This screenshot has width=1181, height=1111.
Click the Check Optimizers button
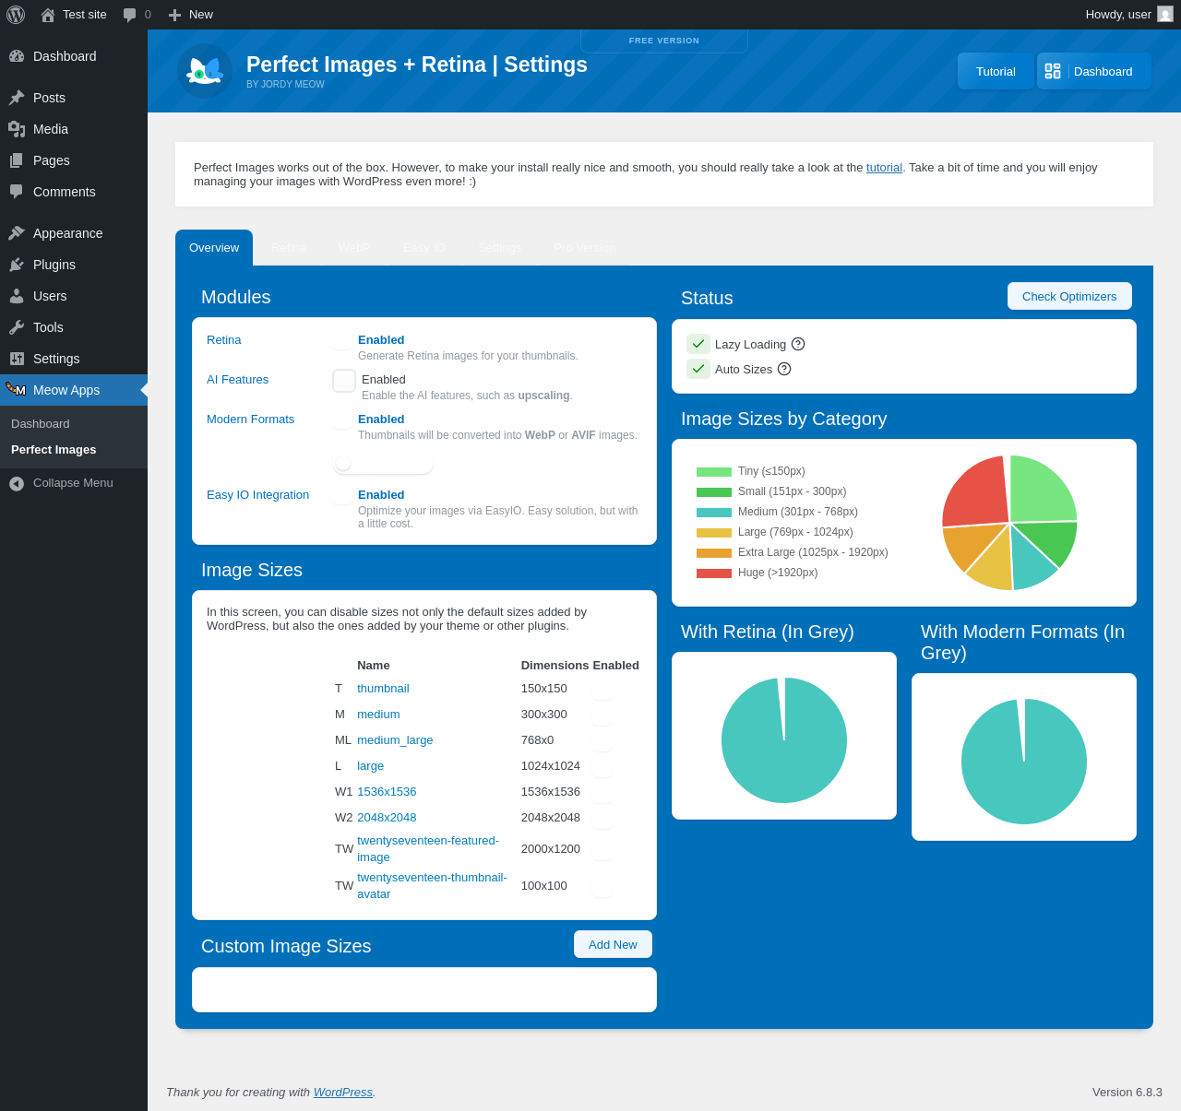pos(1068,296)
